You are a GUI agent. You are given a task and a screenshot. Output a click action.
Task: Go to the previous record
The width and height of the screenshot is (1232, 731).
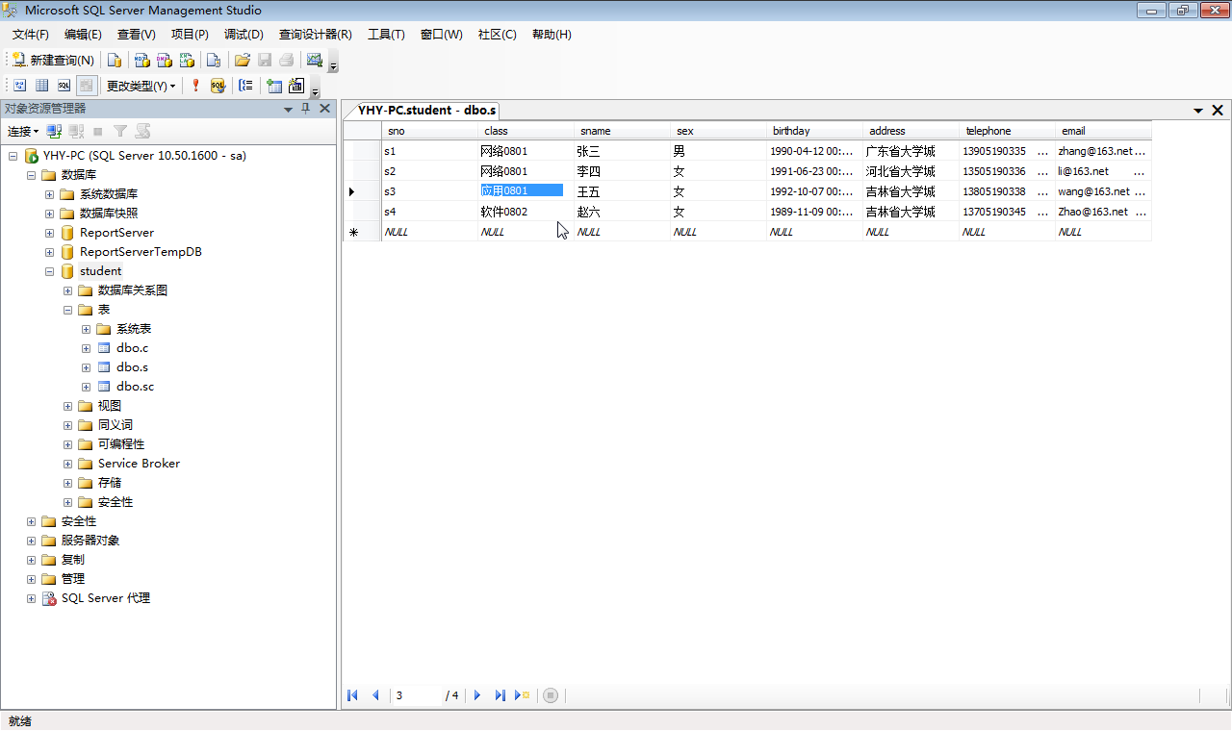click(x=375, y=695)
